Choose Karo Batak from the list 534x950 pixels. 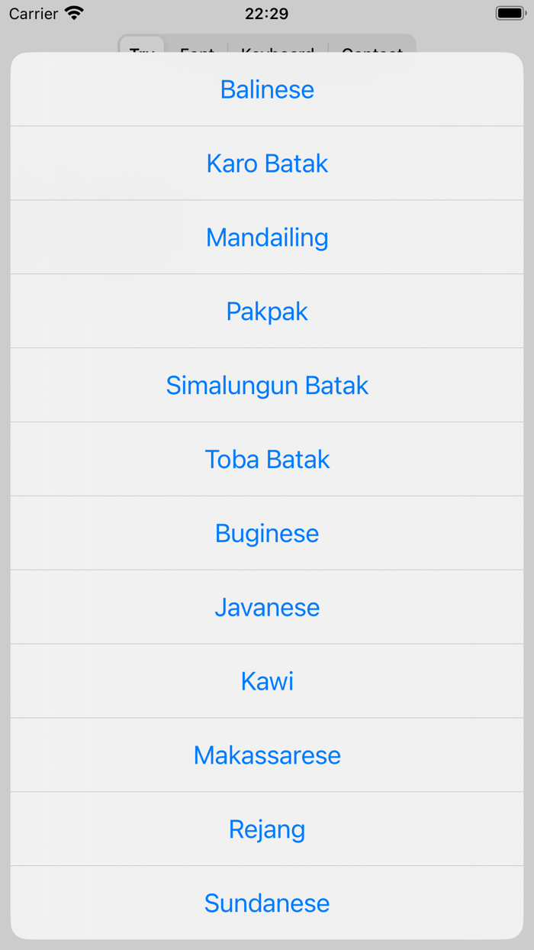267,163
